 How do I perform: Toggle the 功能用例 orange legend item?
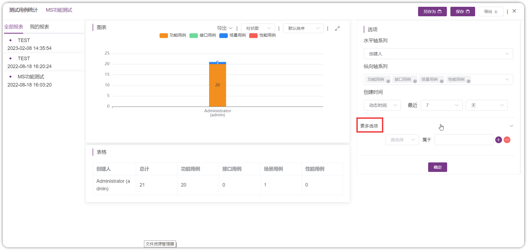tap(173, 35)
